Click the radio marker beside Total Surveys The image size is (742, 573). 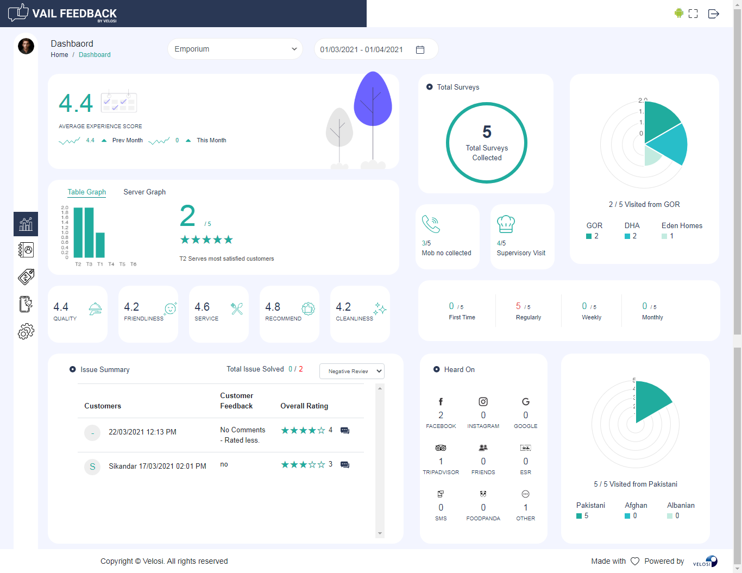pos(430,86)
